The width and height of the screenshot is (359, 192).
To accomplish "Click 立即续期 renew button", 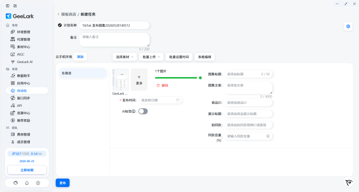I will point(27,170).
